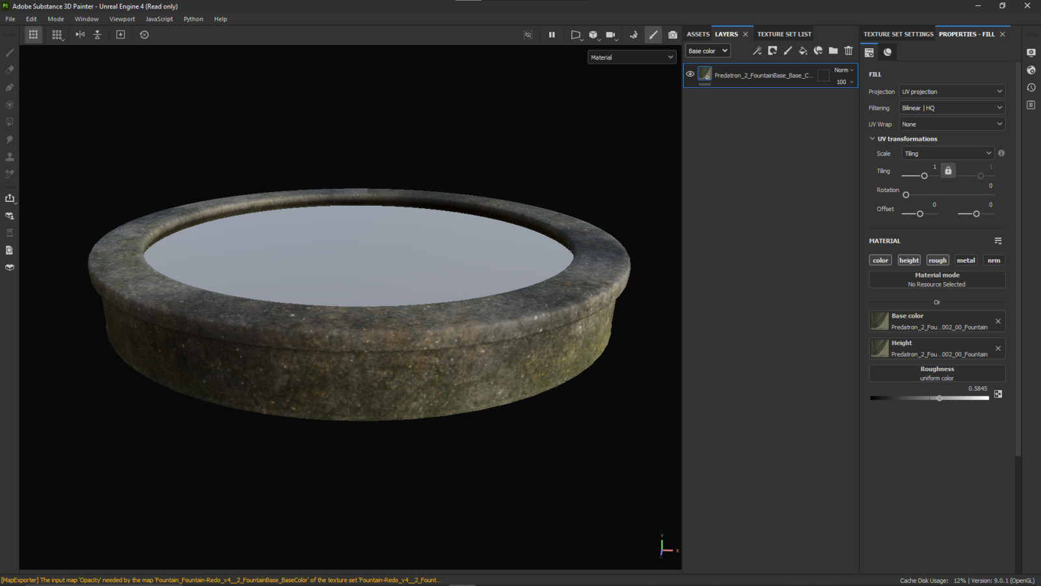Open the Projection mode dropdown
The height and width of the screenshot is (586, 1041).
coord(951,91)
